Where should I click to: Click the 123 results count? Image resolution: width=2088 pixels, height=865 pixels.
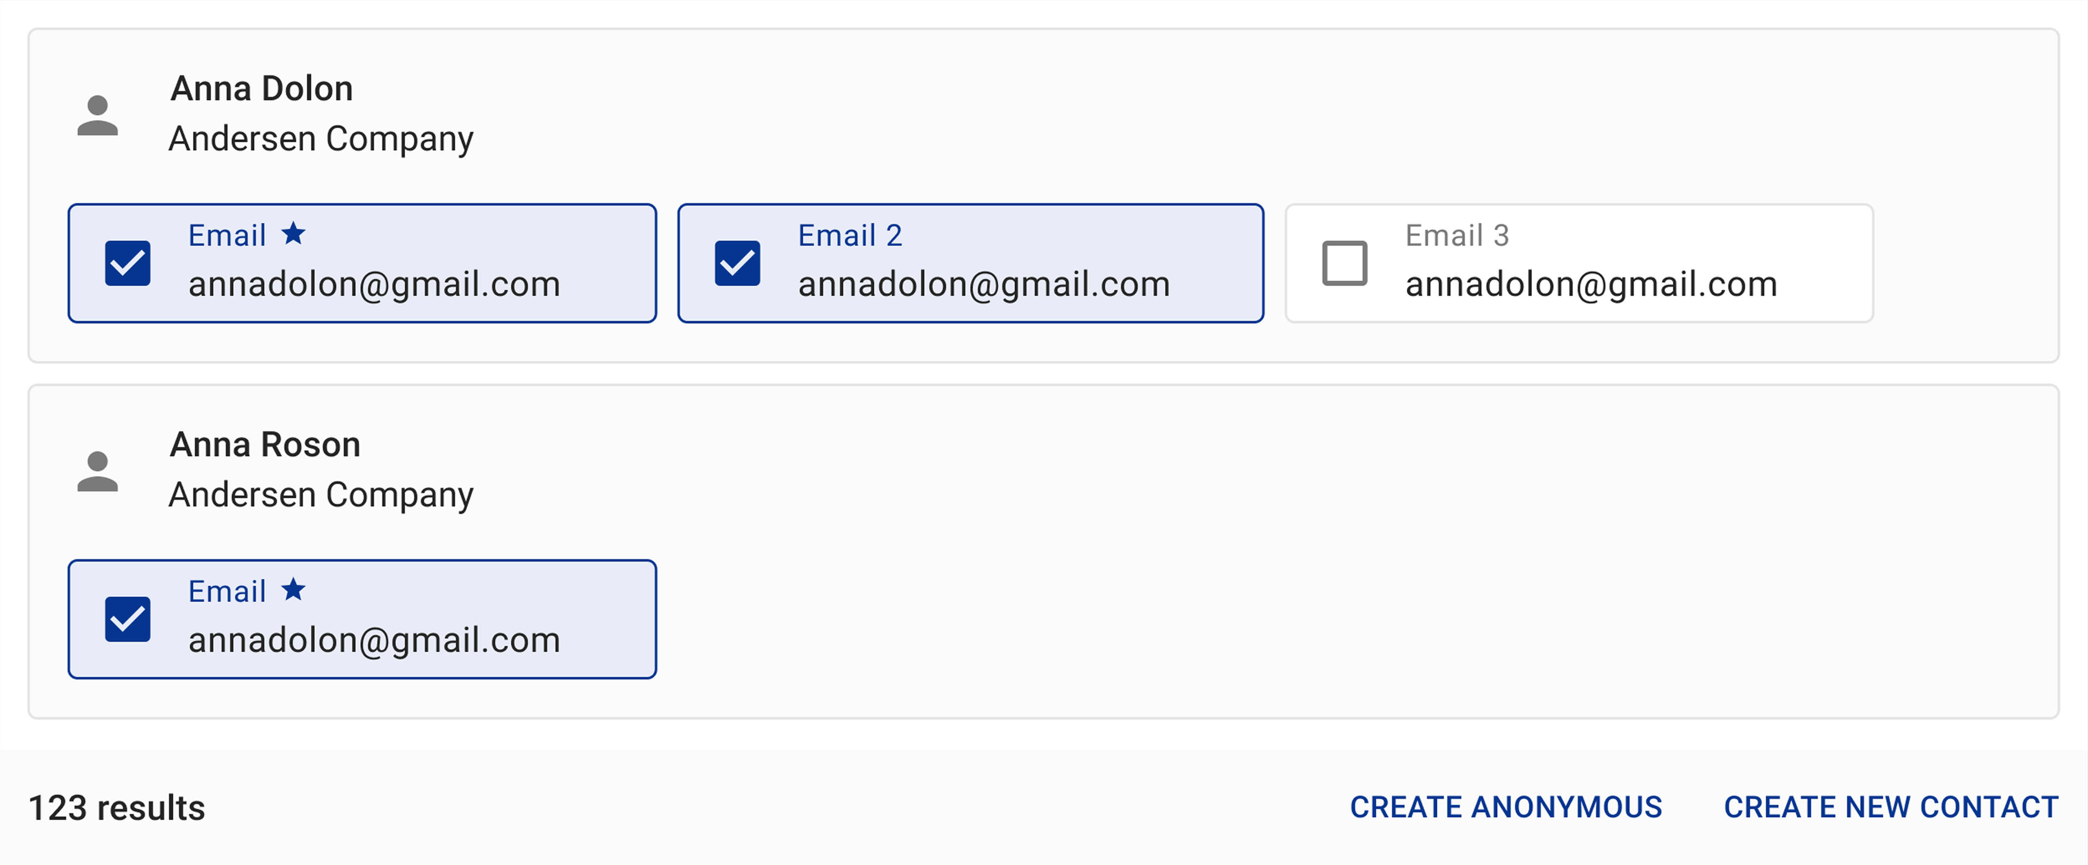pos(117,807)
